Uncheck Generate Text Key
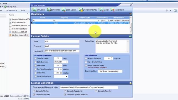This screenshot has width=178, height=100. [x=96, y=91]
